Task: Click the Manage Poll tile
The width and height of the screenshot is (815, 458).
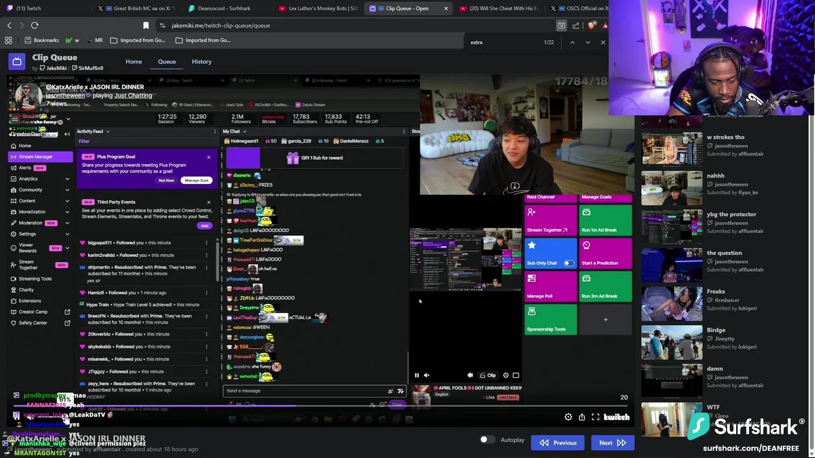Action: (x=551, y=286)
